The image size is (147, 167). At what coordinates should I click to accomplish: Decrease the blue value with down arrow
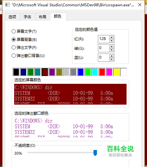[x=111, y=60]
